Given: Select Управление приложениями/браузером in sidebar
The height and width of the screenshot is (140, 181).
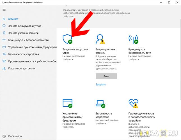Looking at the screenshot, I should coord(32,47).
